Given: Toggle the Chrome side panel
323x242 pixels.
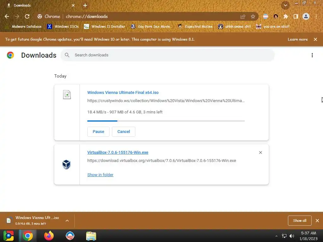Looking at the screenshot, I should pyautogui.click(x=296, y=16).
